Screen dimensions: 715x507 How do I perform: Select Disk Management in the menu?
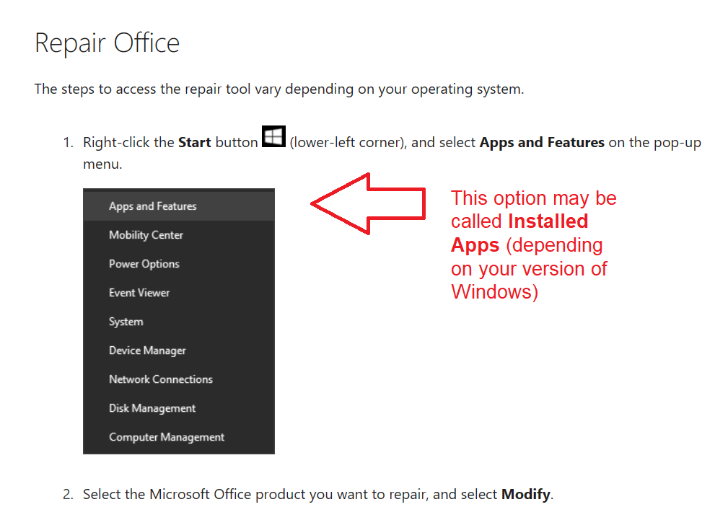click(x=152, y=407)
